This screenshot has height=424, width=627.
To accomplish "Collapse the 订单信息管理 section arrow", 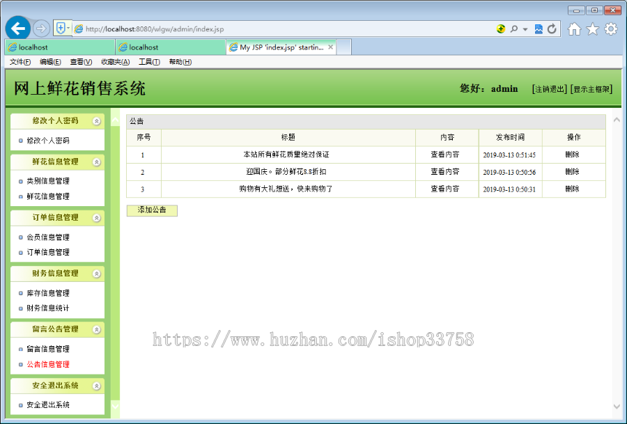I will (x=97, y=217).
